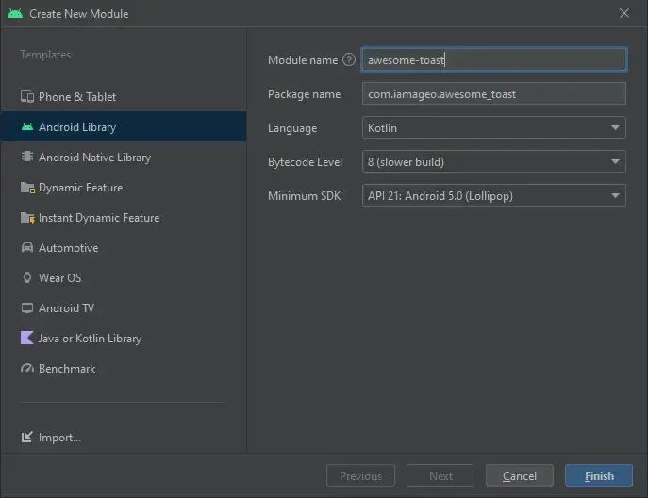The image size is (648, 498).
Task: Click the Cancel button
Action: [x=520, y=475]
